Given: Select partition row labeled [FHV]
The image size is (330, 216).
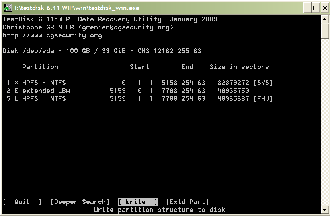Looking at the screenshot, I should click(140, 98).
